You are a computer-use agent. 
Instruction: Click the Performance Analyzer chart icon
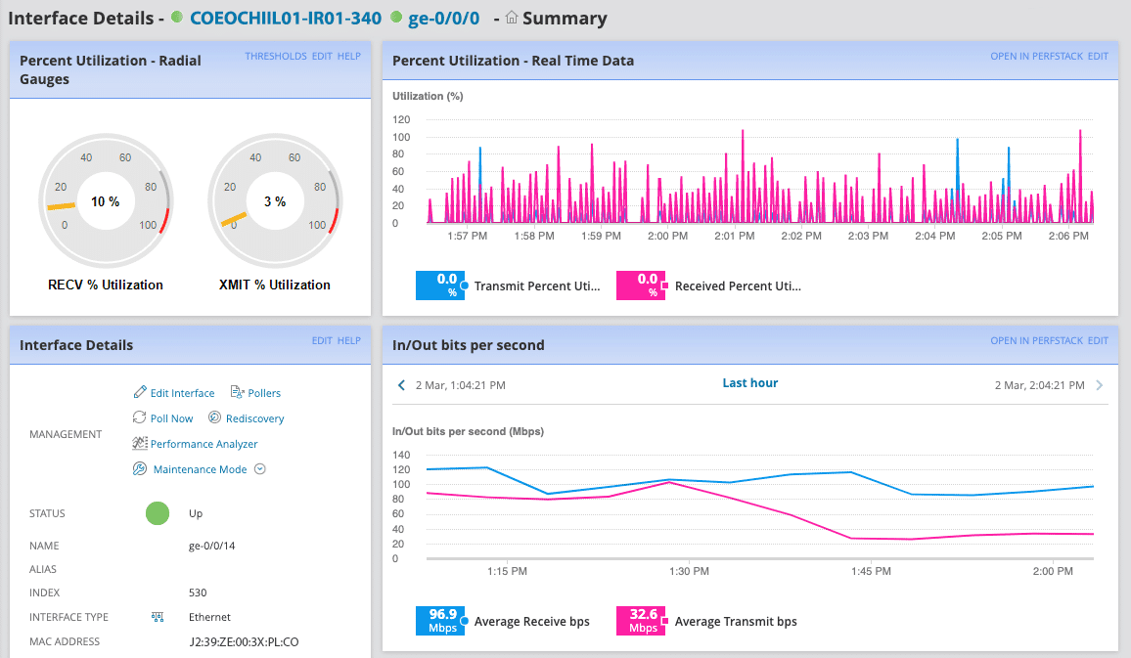tap(140, 443)
